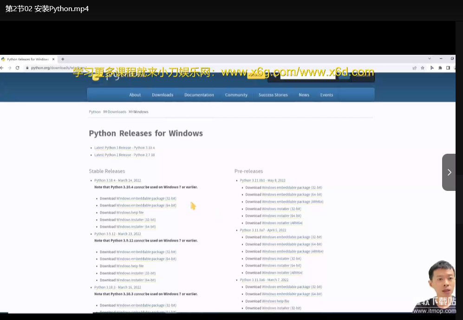The height and width of the screenshot is (320, 463).
Task: Click the Downloads breadcrumb link
Action: [117, 112]
